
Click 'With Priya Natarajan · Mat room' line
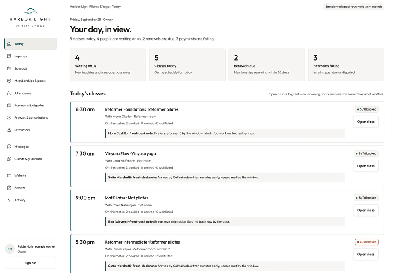coord(128,205)
